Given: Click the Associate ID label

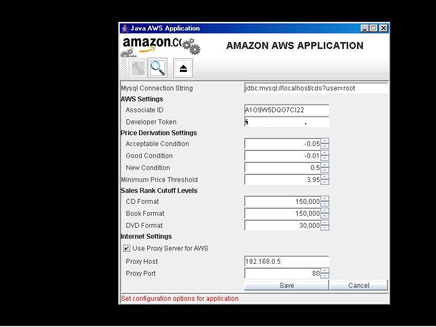Looking at the screenshot, I should pos(144,110).
